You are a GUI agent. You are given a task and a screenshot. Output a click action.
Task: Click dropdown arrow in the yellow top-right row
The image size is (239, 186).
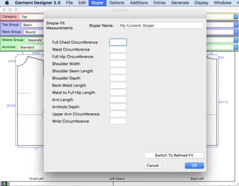point(236,17)
